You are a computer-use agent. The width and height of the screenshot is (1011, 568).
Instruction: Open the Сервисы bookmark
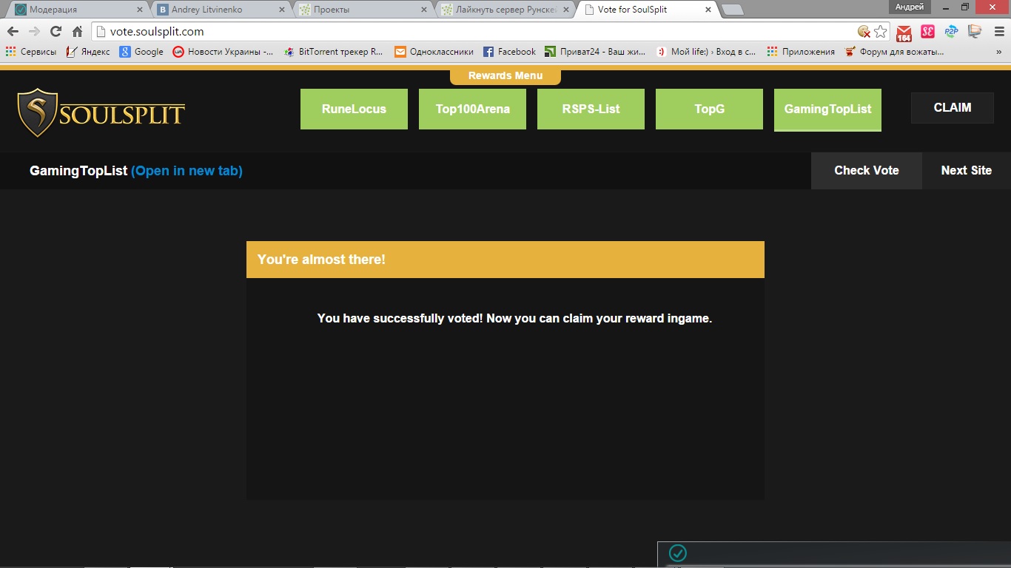coord(30,52)
